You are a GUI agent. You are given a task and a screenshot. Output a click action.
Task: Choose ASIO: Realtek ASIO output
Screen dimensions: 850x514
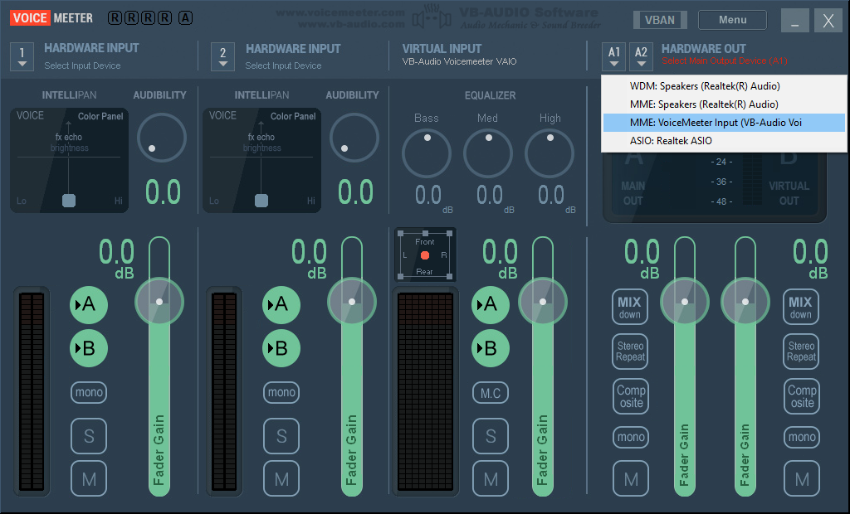click(x=724, y=141)
